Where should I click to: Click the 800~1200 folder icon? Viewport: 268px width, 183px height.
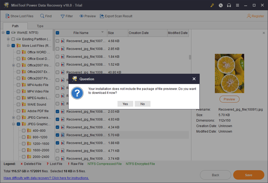[29, 137]
